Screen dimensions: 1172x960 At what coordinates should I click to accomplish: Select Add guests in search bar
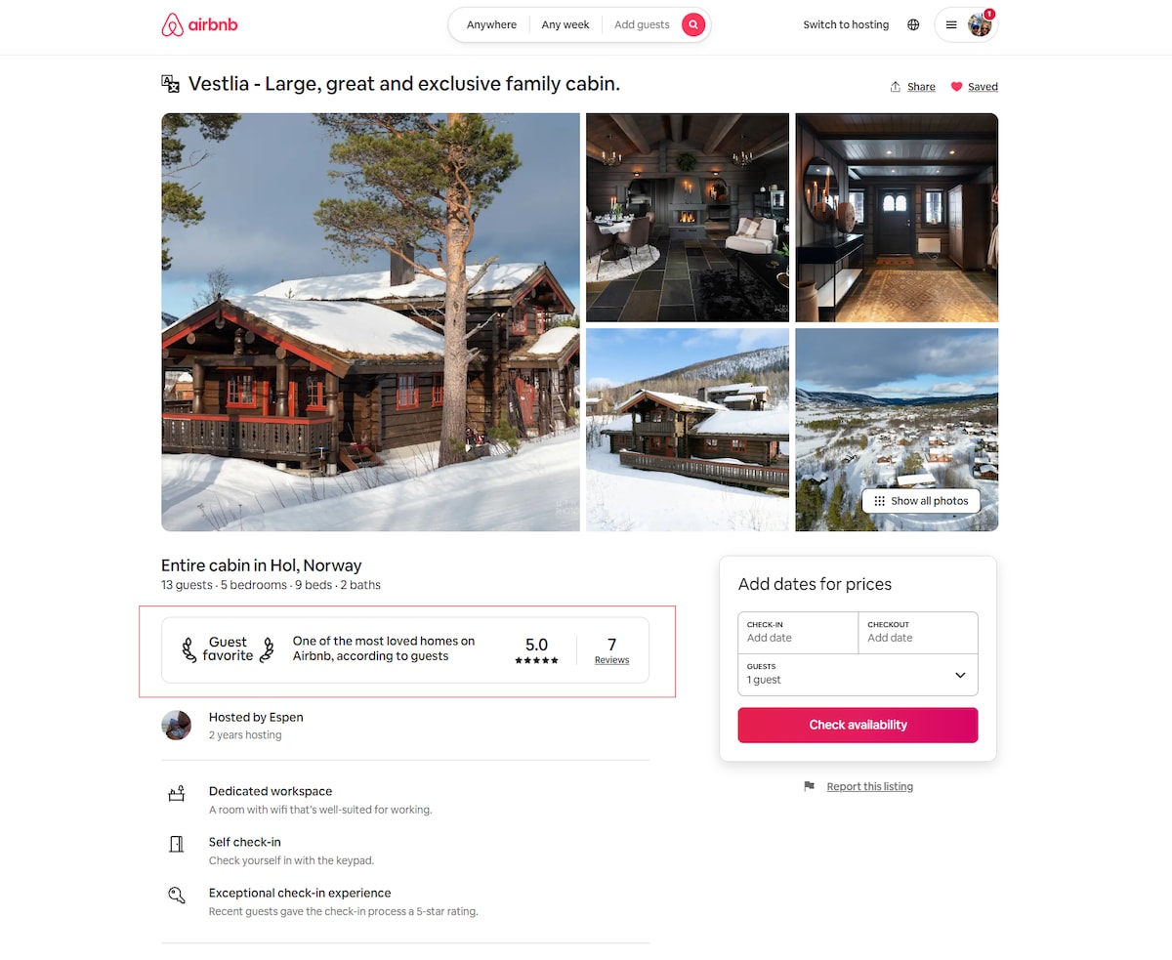[x=642, y=25]
